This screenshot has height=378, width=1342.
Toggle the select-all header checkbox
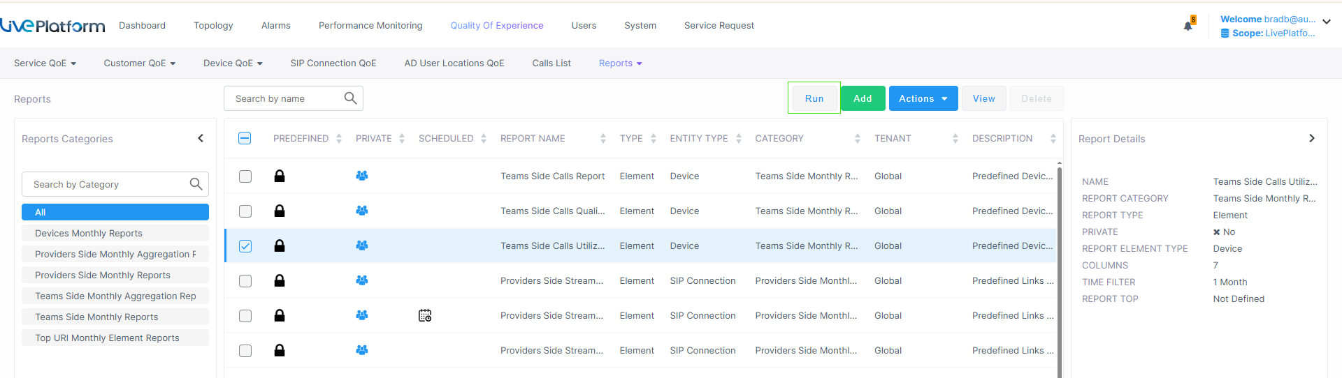tap(245, 139)
